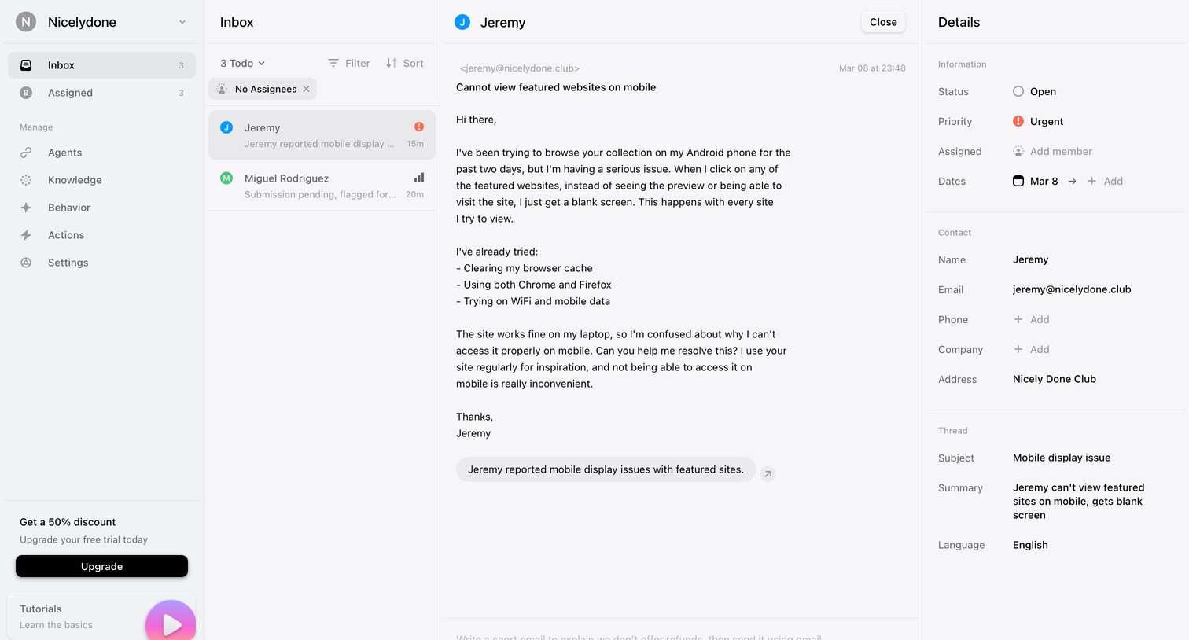Select Jeremy's conversation in the list
The image size is (1189, 640).
tap(322, 135)
